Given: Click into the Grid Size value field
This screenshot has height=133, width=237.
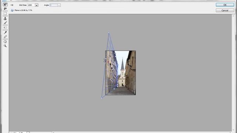Looking at the screenshot, I should coord(31,5).
